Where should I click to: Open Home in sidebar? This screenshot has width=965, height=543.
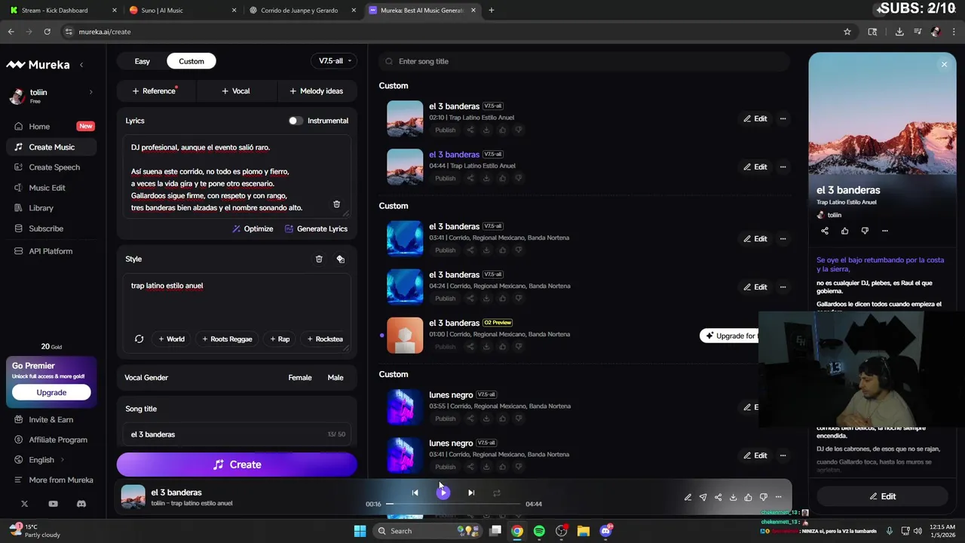click(x=39, y=127)
